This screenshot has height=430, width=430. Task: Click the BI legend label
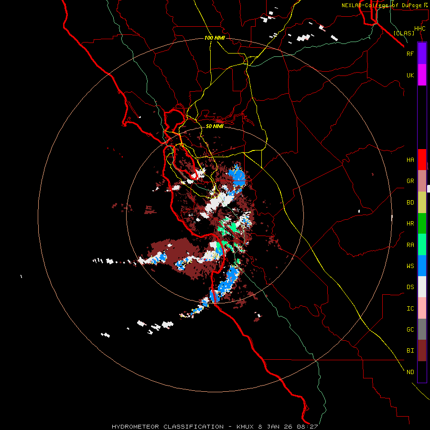[x=410, y=351]
